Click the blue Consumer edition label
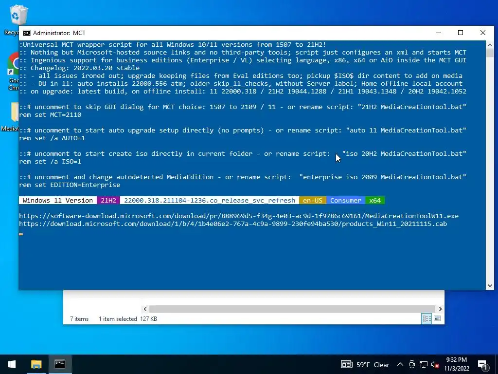498x374 pixels. 346,200
